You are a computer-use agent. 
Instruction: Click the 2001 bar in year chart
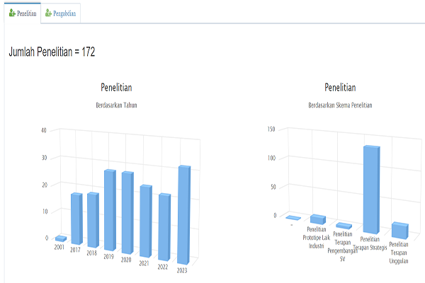[61, 238]
